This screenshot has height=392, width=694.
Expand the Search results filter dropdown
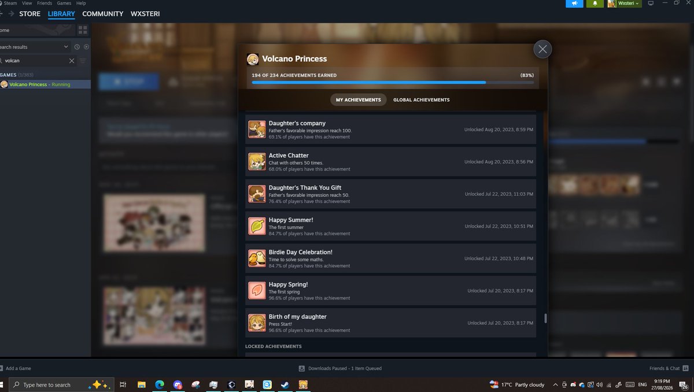(x=35, y=47)
